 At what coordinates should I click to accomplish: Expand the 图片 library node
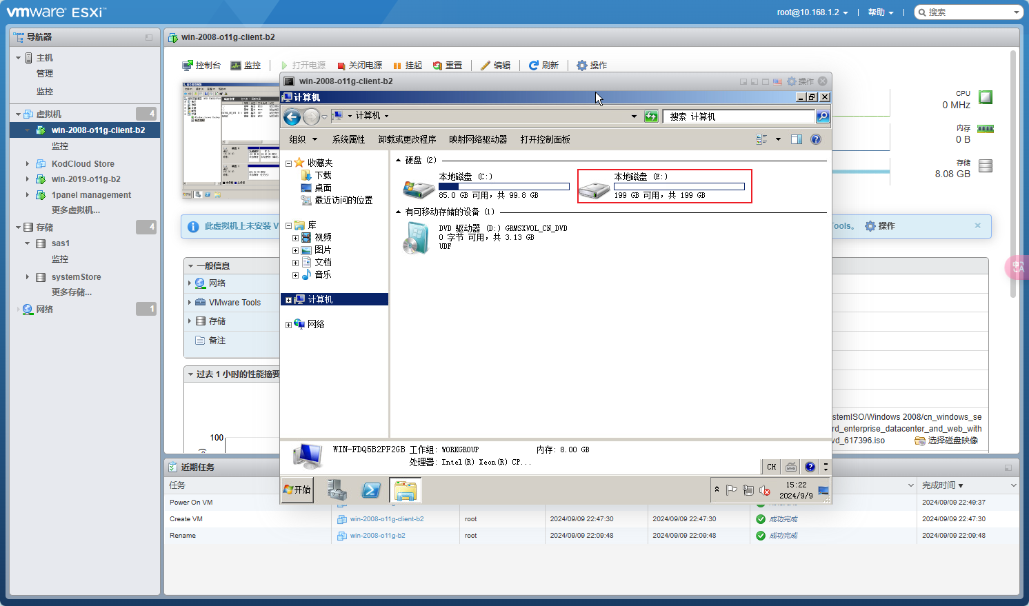click(295, 250)
